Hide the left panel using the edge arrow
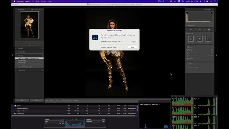The width and height of the screenshot is (229, 129). click(12, 55)
